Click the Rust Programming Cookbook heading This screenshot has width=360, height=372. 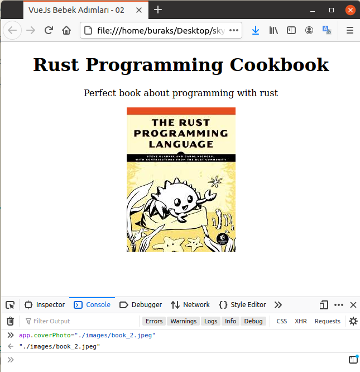[181, 65]
